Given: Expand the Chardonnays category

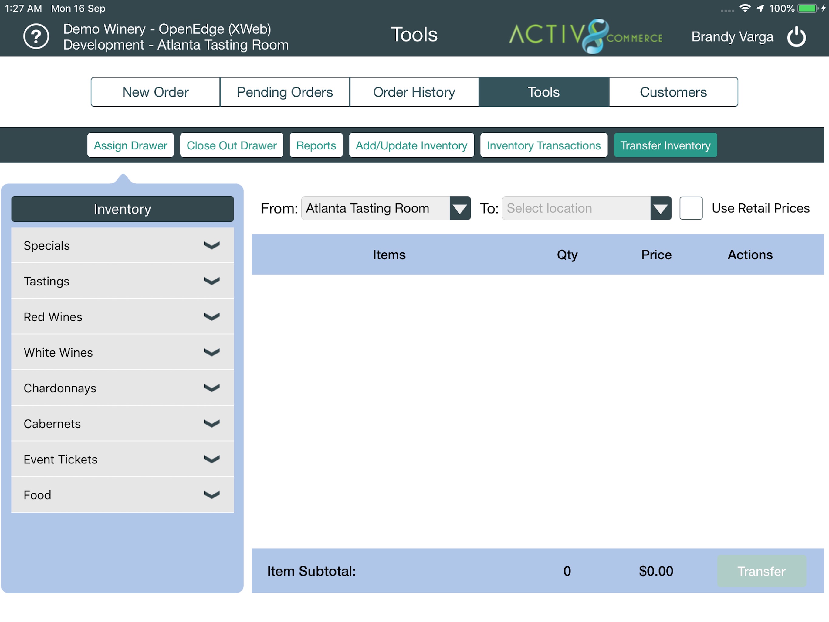Looking at the screenshot, I should [x=123, y=388].
